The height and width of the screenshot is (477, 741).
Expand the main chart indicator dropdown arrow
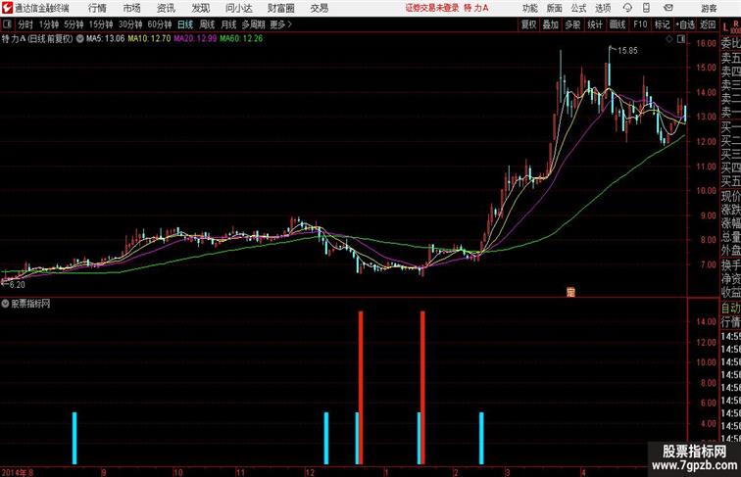click(x=79, y=39)
